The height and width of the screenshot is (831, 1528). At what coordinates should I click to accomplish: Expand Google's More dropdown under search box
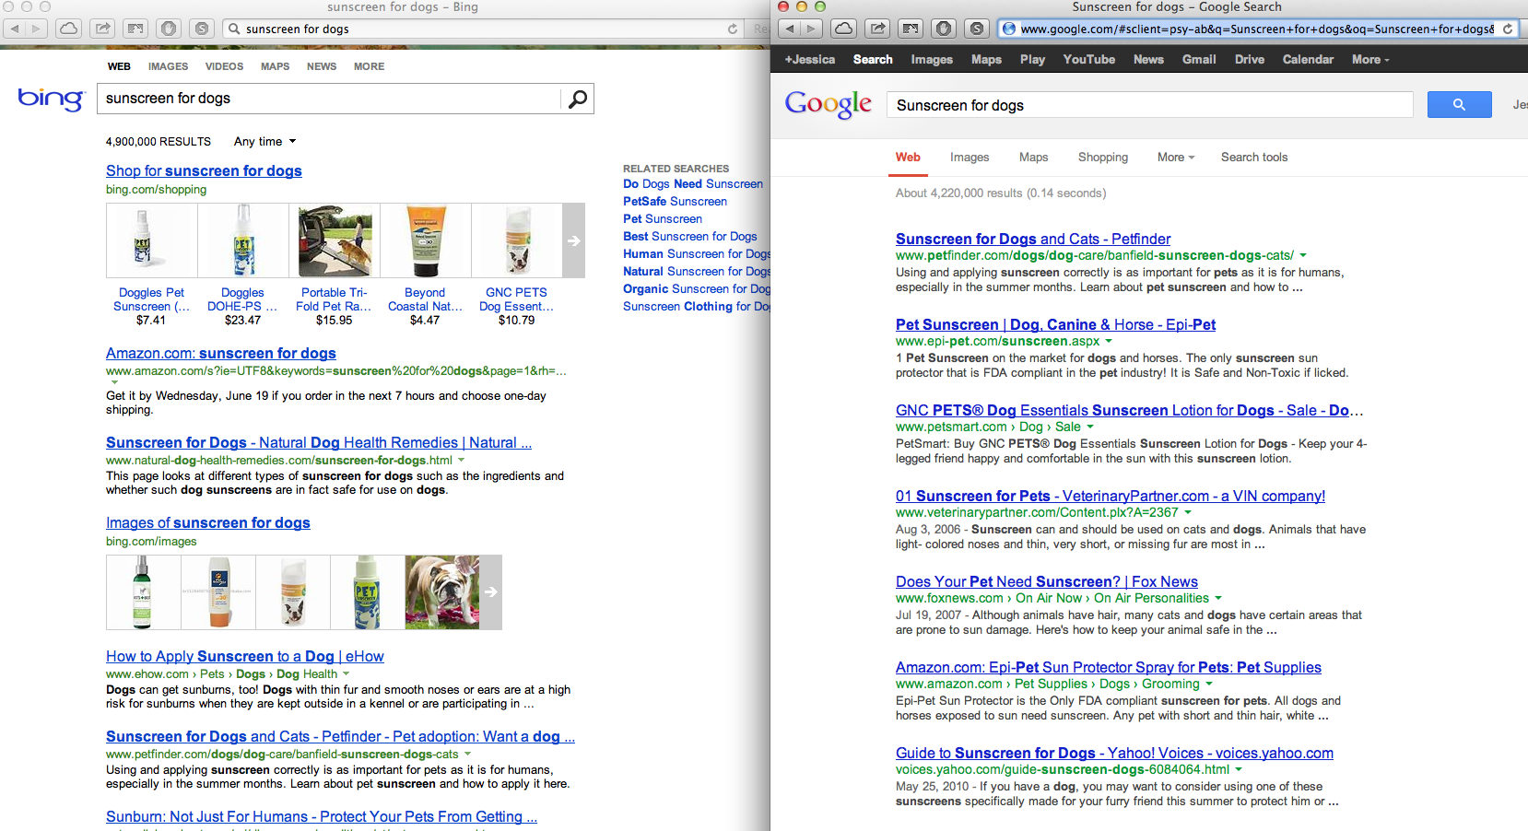[1176, 158]
